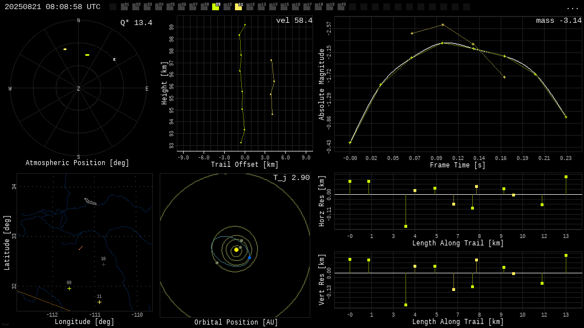Click the timestamp 20250821 08:08:58 UTC
Viewport: 584px width, 328px height.
(x=52, y=7)
